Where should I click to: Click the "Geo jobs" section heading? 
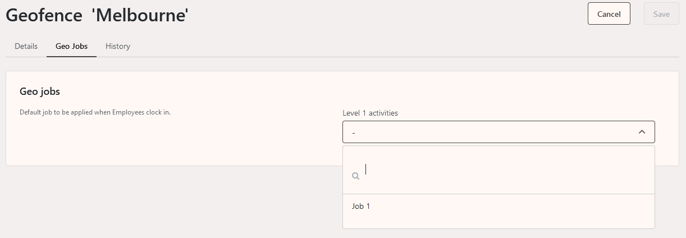(x=40, y=91)
